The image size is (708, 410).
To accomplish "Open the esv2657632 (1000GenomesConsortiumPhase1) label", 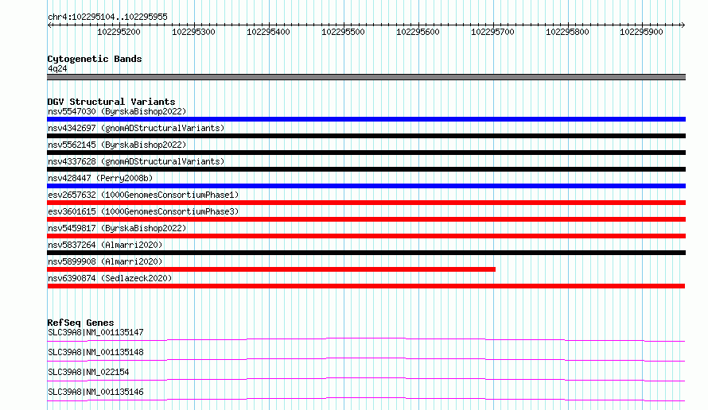I will (143, 195).
